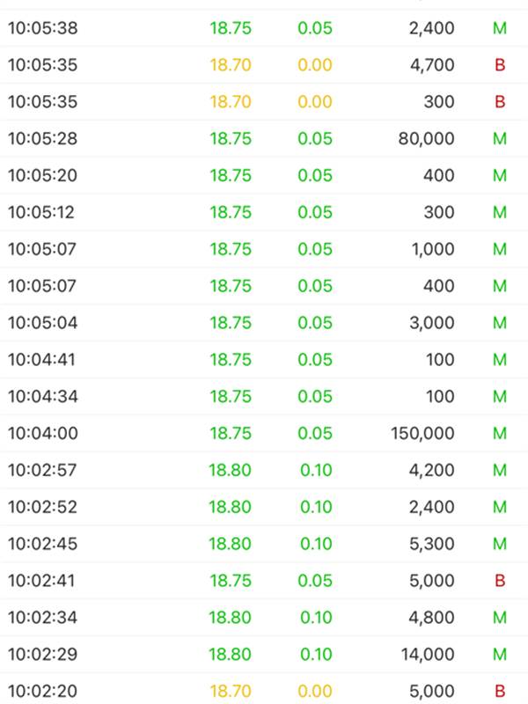Select the 80,000 volume trade row
Screen dimensions: 528x704
pyautogui.click(x=264, y=138)
